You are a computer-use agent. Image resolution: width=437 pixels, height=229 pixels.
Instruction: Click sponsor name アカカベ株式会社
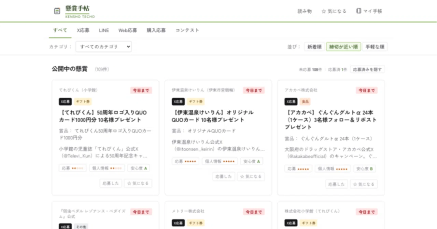click(x=301, y=90)
